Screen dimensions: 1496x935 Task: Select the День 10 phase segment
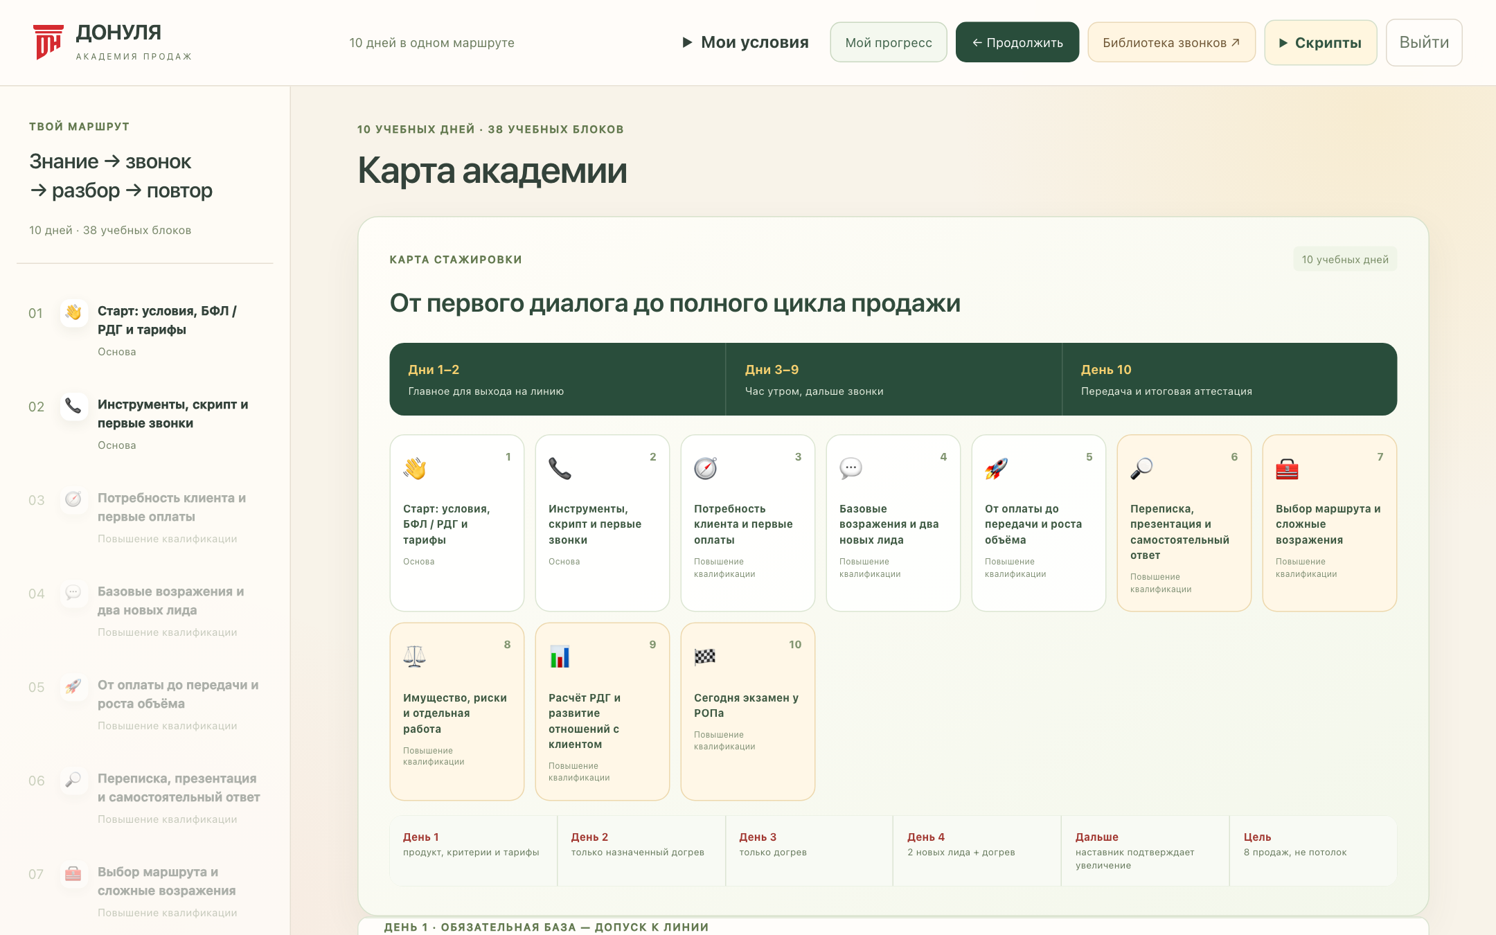pos(1230,380)
